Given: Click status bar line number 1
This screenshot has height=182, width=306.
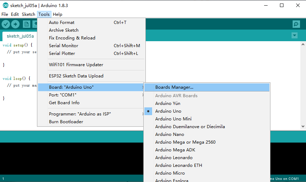Looking at the screenshot, I should point(3,179).
